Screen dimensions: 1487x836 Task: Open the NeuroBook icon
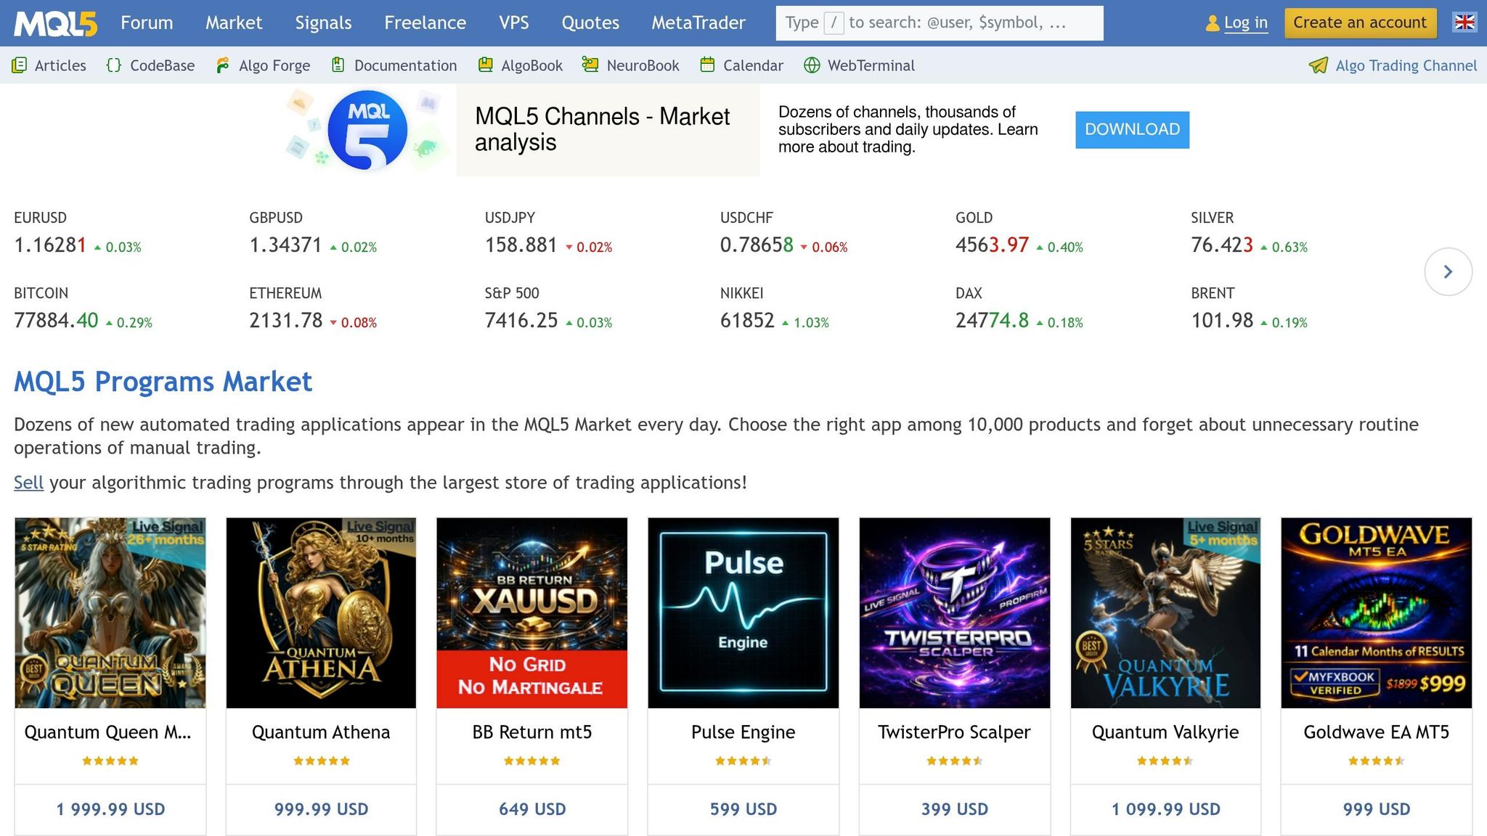point(590,65)
